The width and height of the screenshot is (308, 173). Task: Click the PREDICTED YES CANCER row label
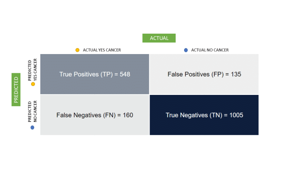click(32, 70)
